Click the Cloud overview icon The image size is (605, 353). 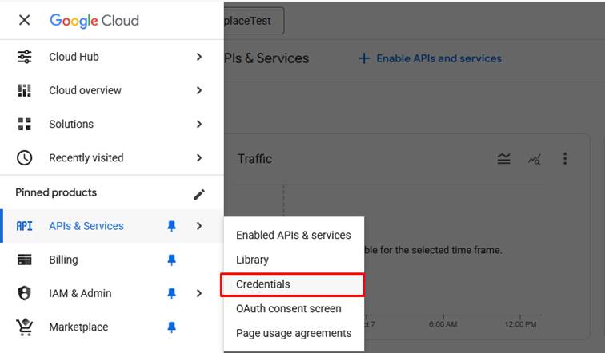[25, 90]
